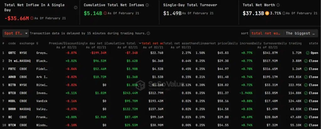The width and height of the screenshot is (321, 129).
Task: Click the $2.96M single day inflow value
Action: coord(101,117)
